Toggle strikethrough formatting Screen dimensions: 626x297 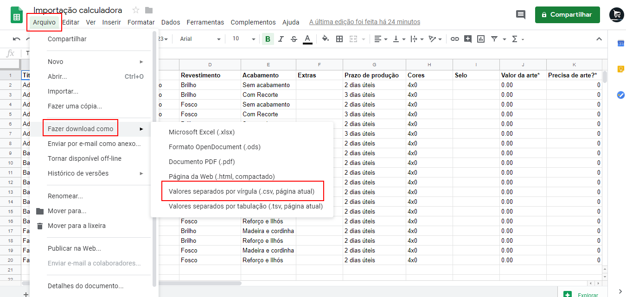click(x=294, y=39)
